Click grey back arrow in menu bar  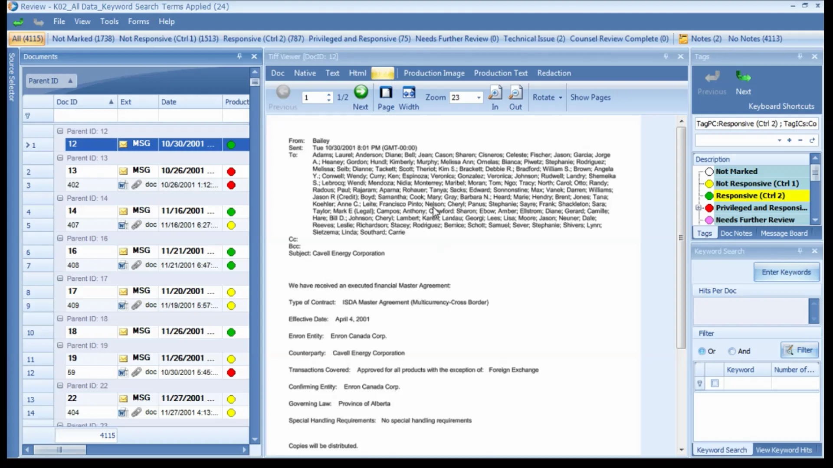coord(39,22)
